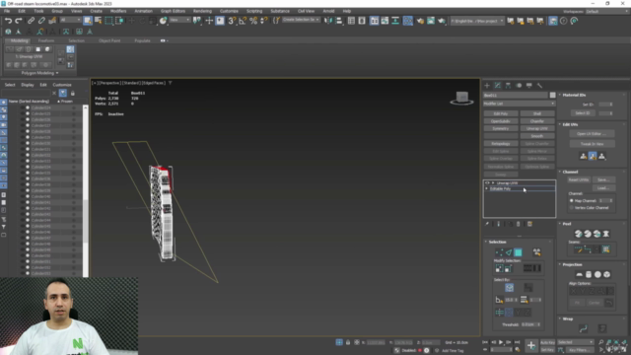The width and height of the screenshot is (631, 355).
Task: Toggle selection lock icon in status bar
Action: [348, 342]
